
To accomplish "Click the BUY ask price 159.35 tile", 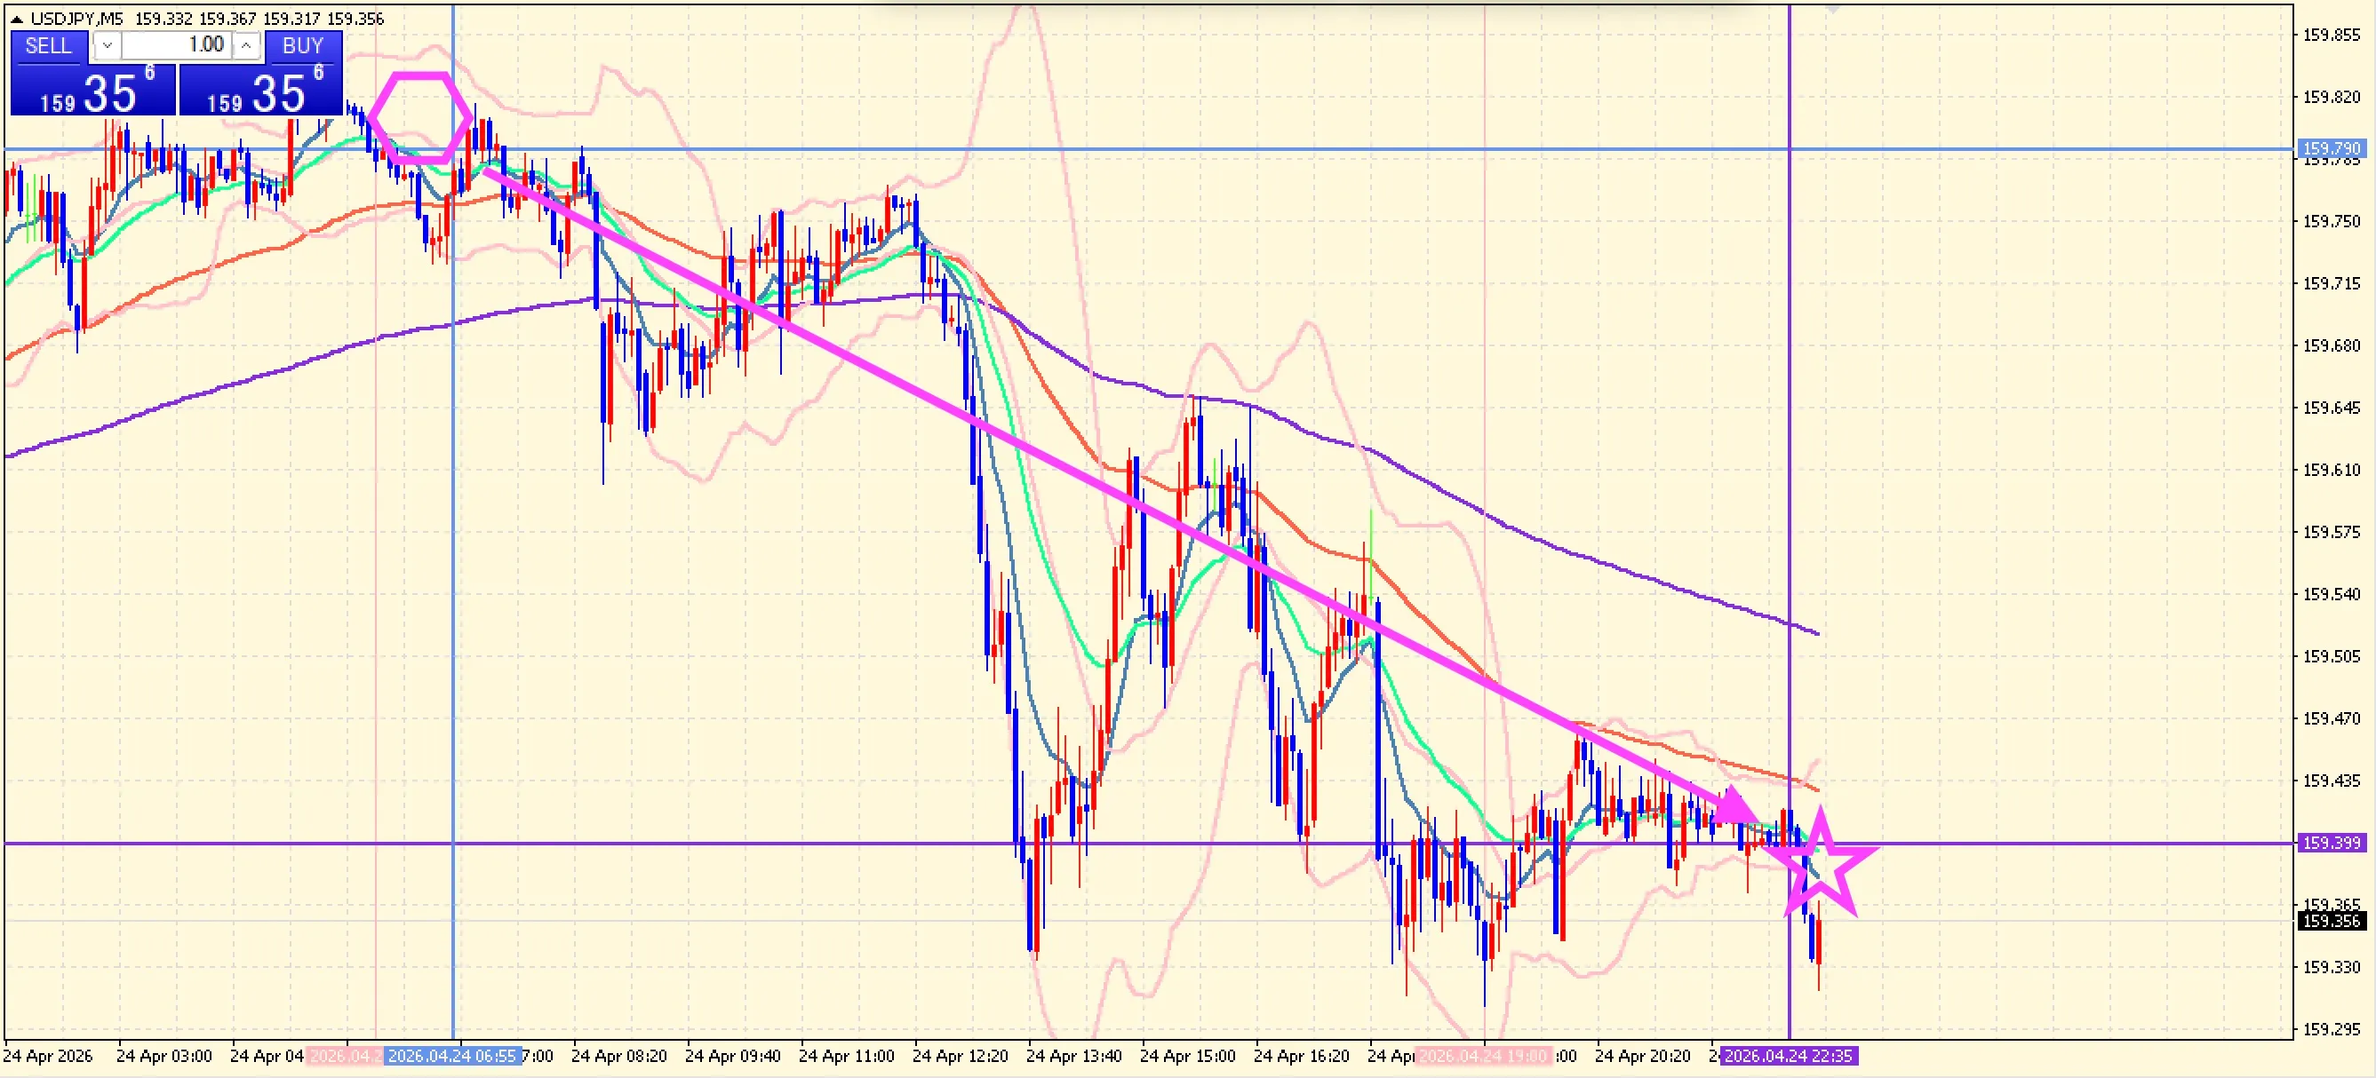I will (x=261, y=92).
